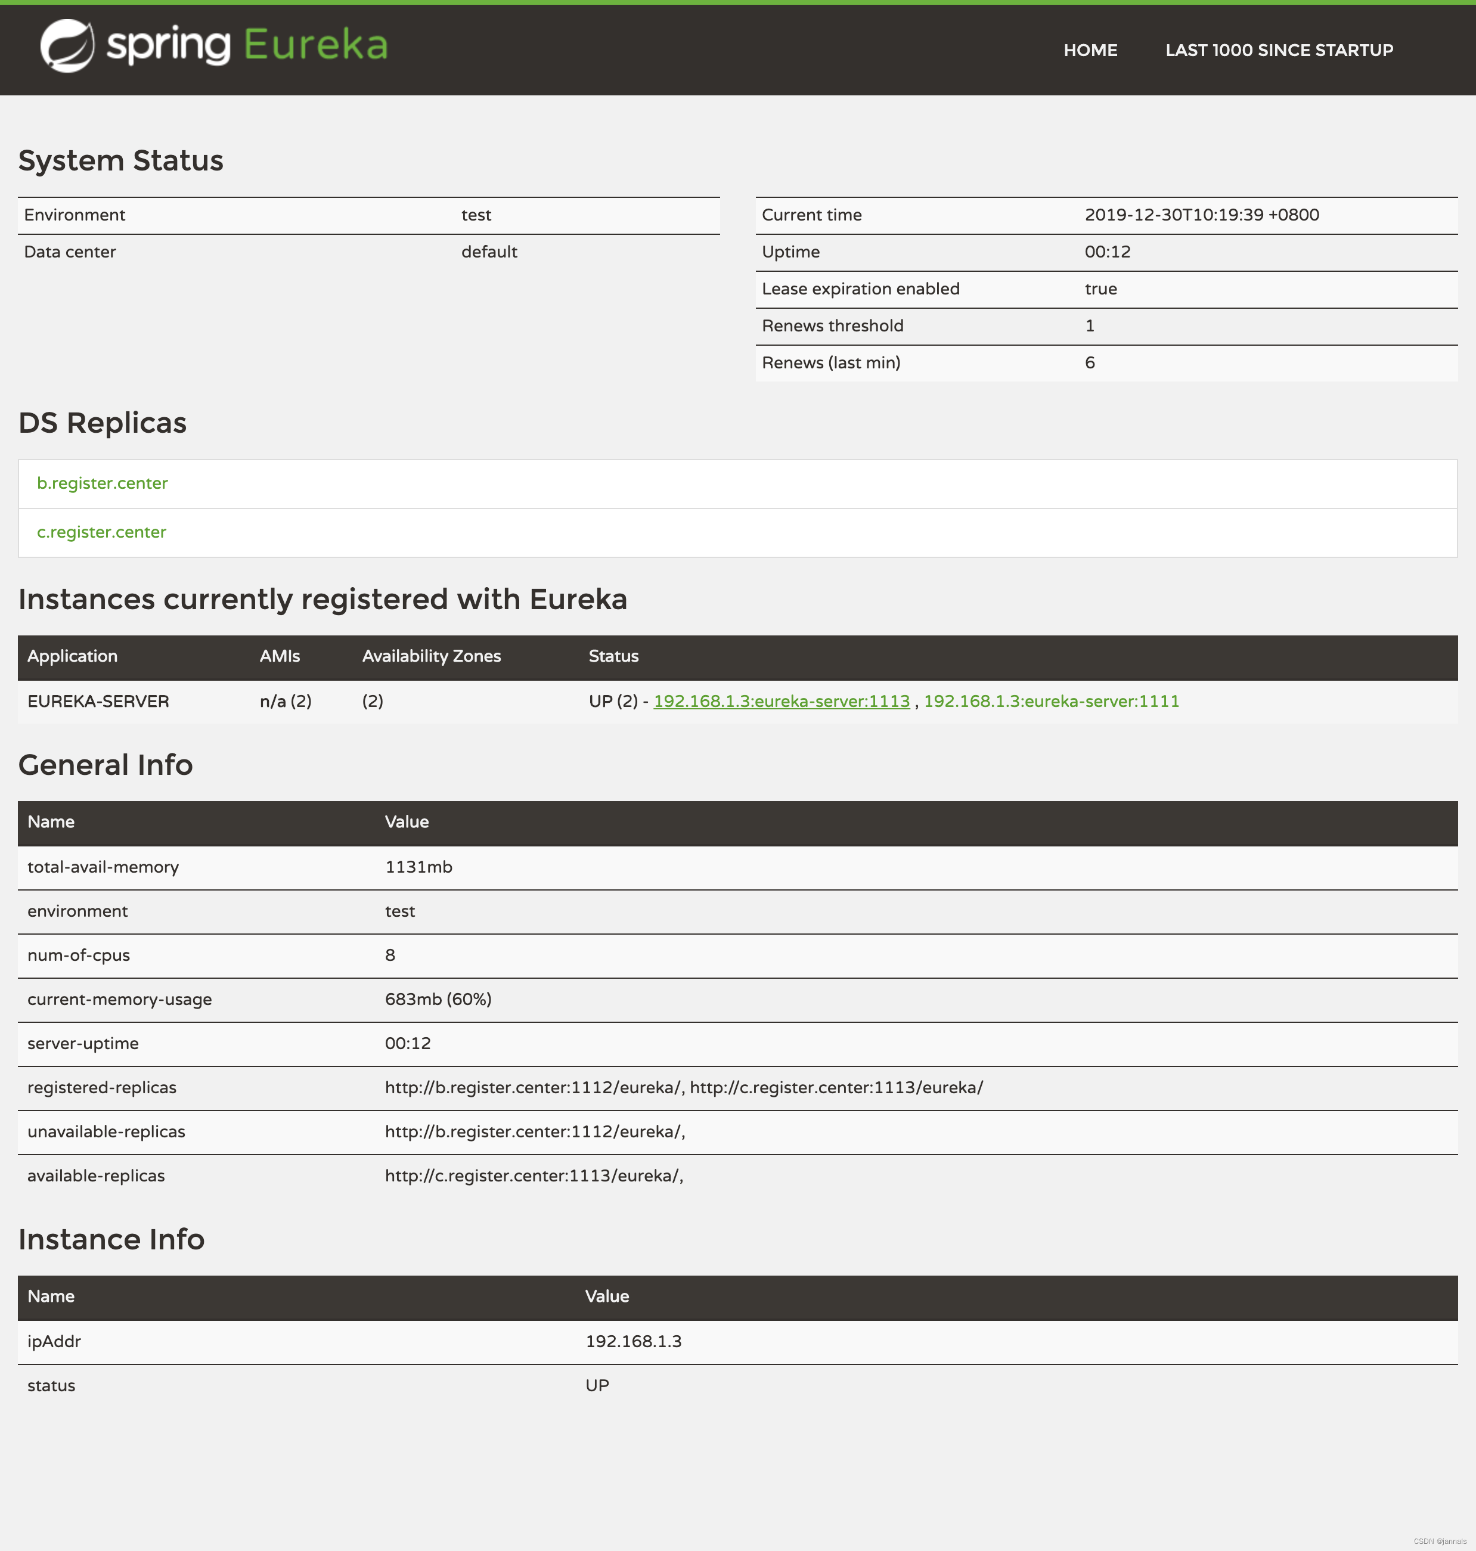Open the c.register.center replica link
Image resolution: width=1476 pixels, height=1551 pixels.
(x=101, y=532)
